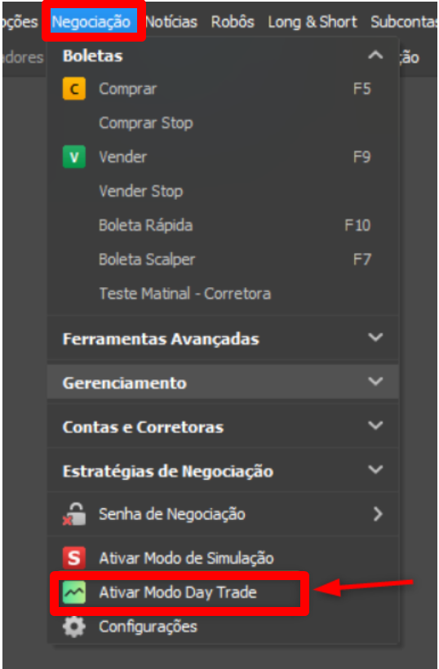
Task: Click the Senha de Negociação padlock icon
Action: click(x=73, y=514)
